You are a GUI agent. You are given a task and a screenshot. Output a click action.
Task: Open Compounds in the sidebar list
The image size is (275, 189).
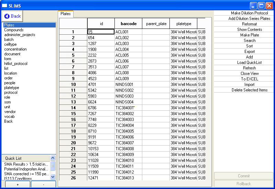coord(14,30)
